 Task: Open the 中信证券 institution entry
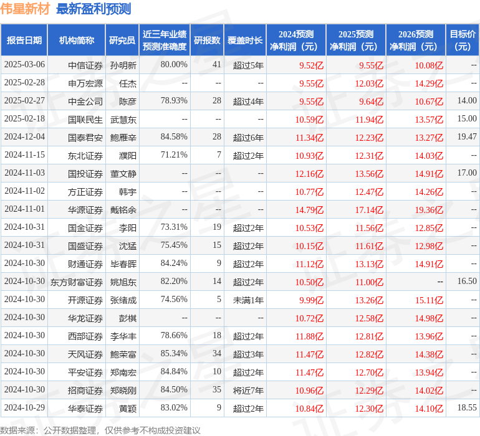pos(85,65)
